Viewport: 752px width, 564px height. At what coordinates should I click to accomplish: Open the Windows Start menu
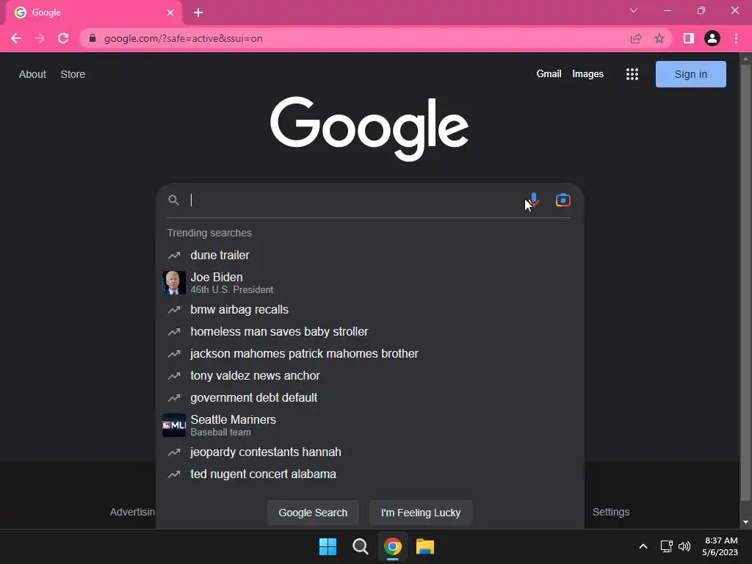[x=328, y=546]
